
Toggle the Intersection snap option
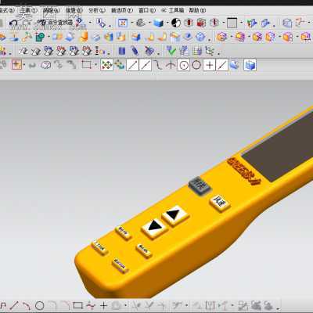pos(171,65)
